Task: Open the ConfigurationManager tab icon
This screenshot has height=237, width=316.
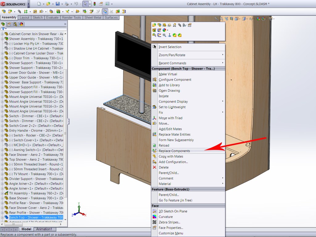Action: [15, 24]
